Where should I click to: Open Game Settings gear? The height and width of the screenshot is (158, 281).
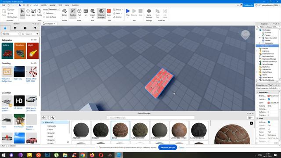pyautogui.click(x=149, y=13)
